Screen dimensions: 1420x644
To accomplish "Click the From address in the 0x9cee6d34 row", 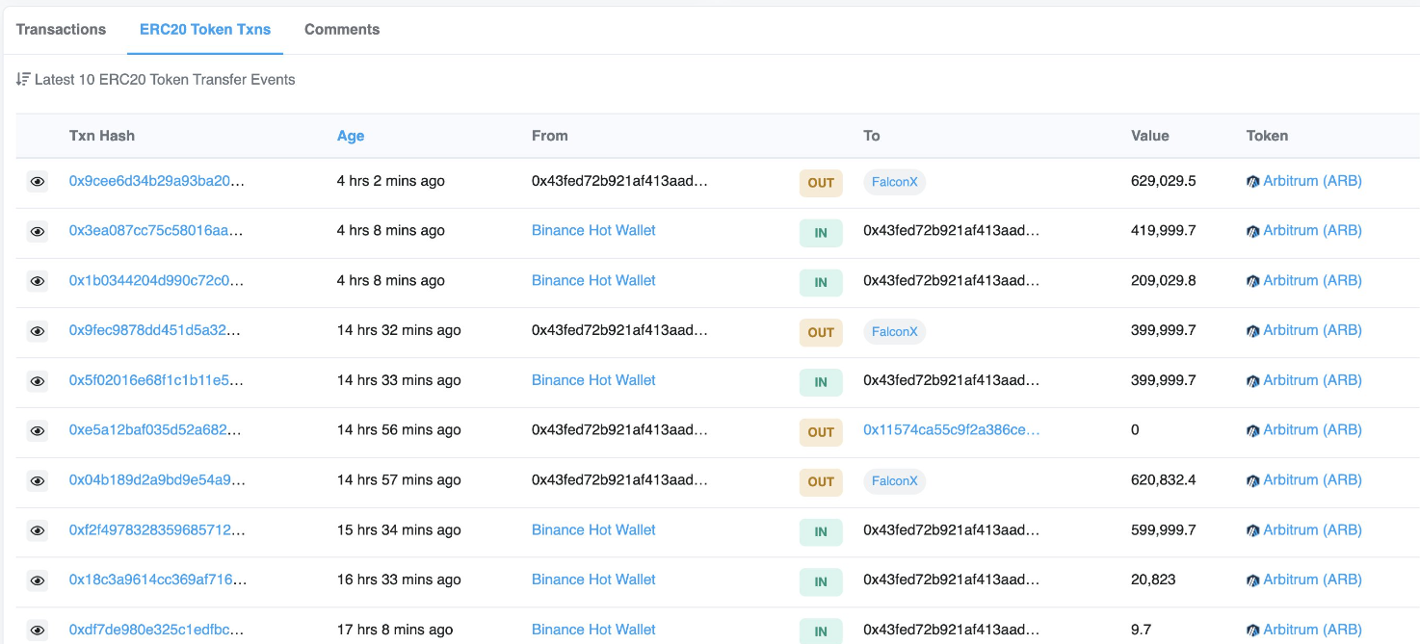I will (619, 181).
